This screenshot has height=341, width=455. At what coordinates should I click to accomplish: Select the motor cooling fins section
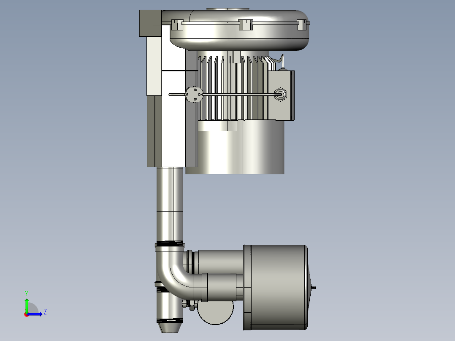tap(233, 88)
